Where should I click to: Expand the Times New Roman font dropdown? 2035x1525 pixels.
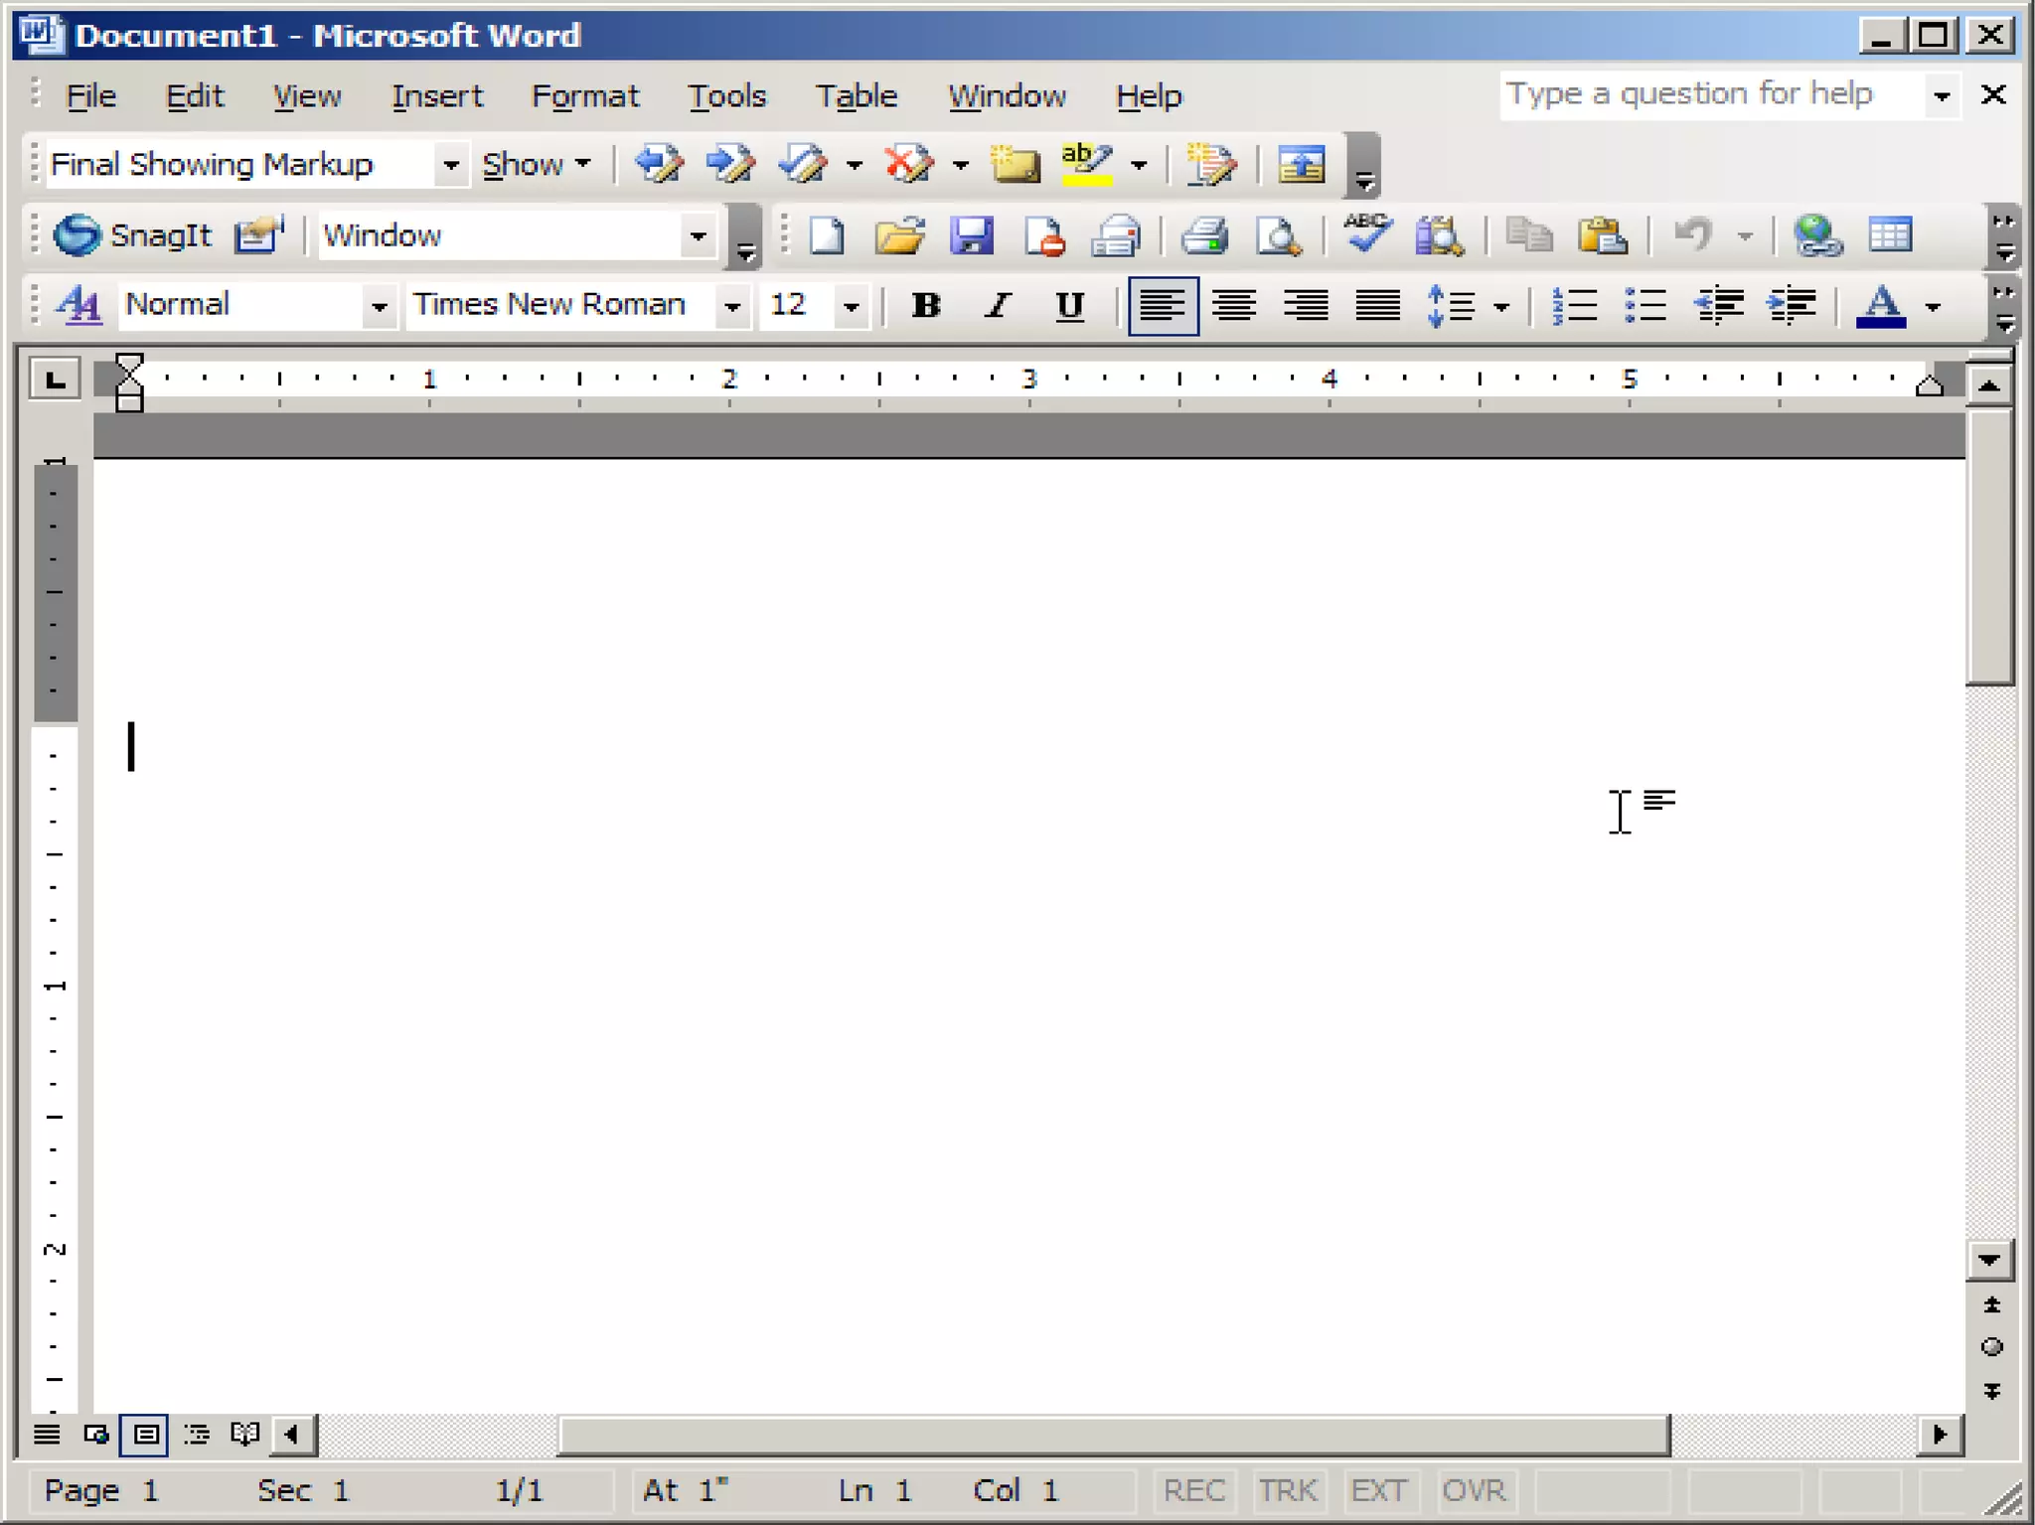pyautogui.click(x=732, y=306)
